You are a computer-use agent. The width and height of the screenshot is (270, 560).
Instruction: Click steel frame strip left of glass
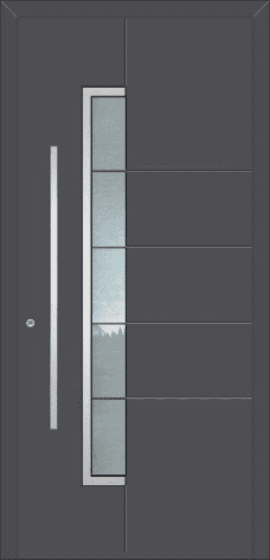pos(87,286)
